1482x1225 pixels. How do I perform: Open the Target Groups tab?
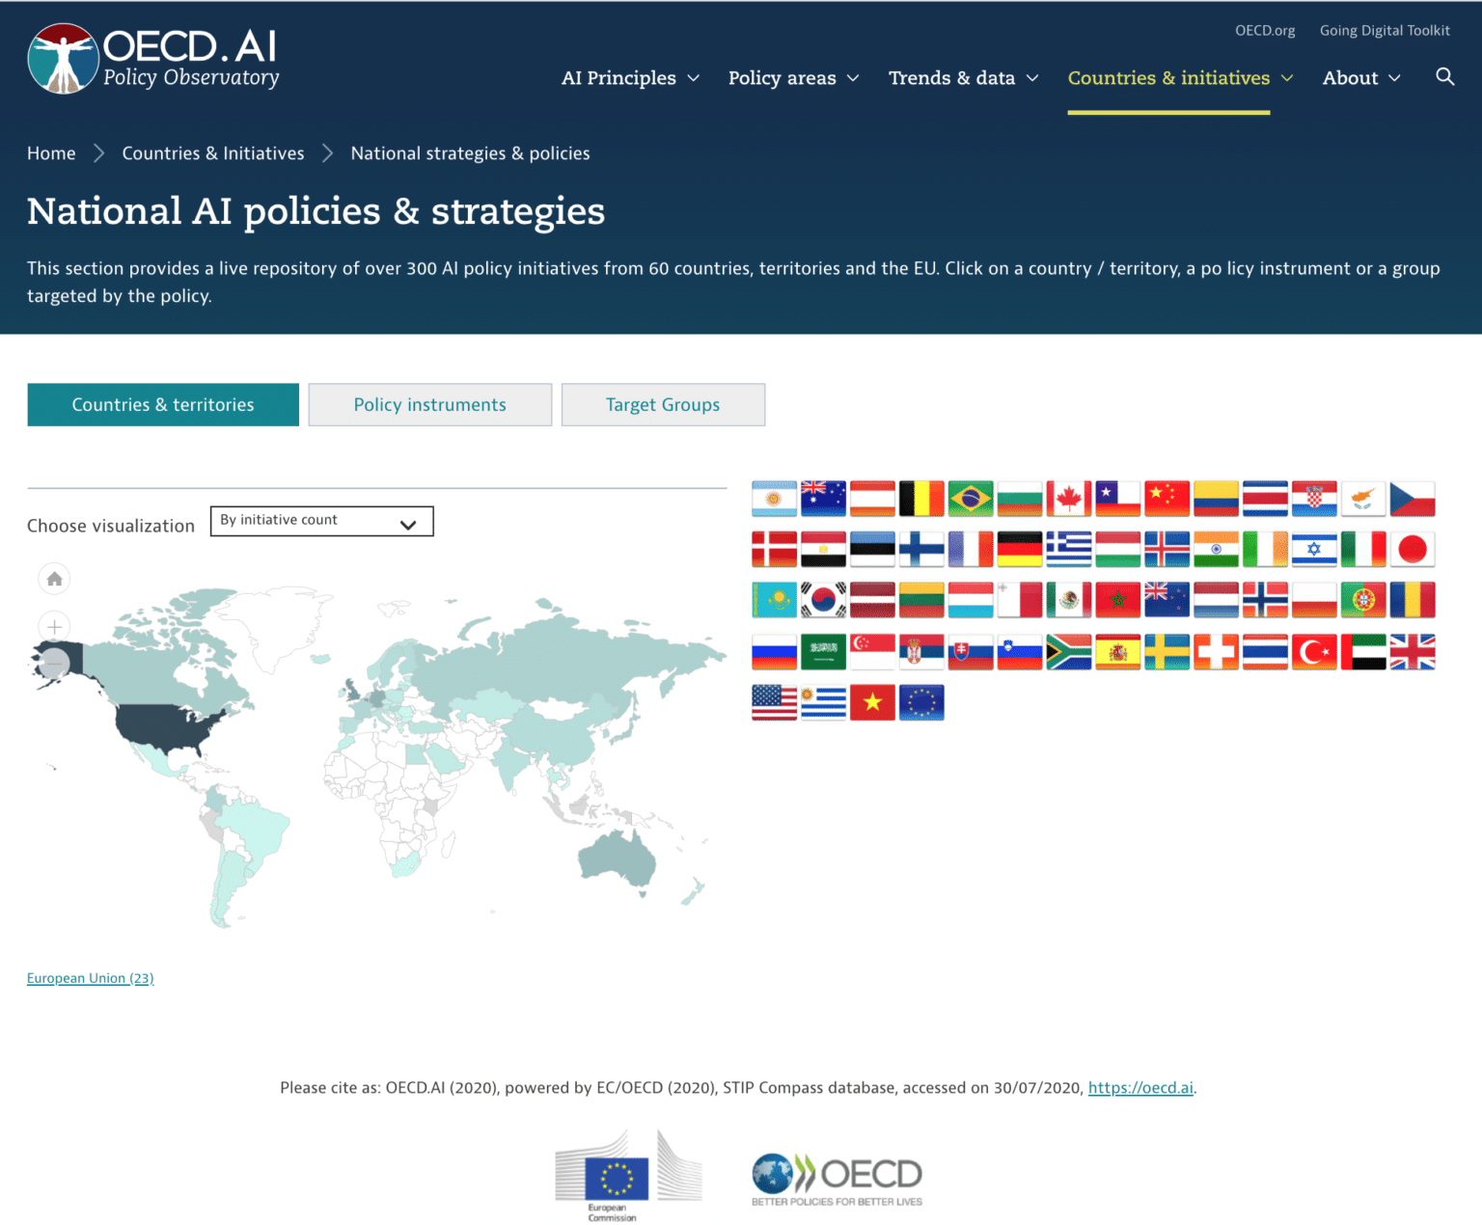[663, 404]
